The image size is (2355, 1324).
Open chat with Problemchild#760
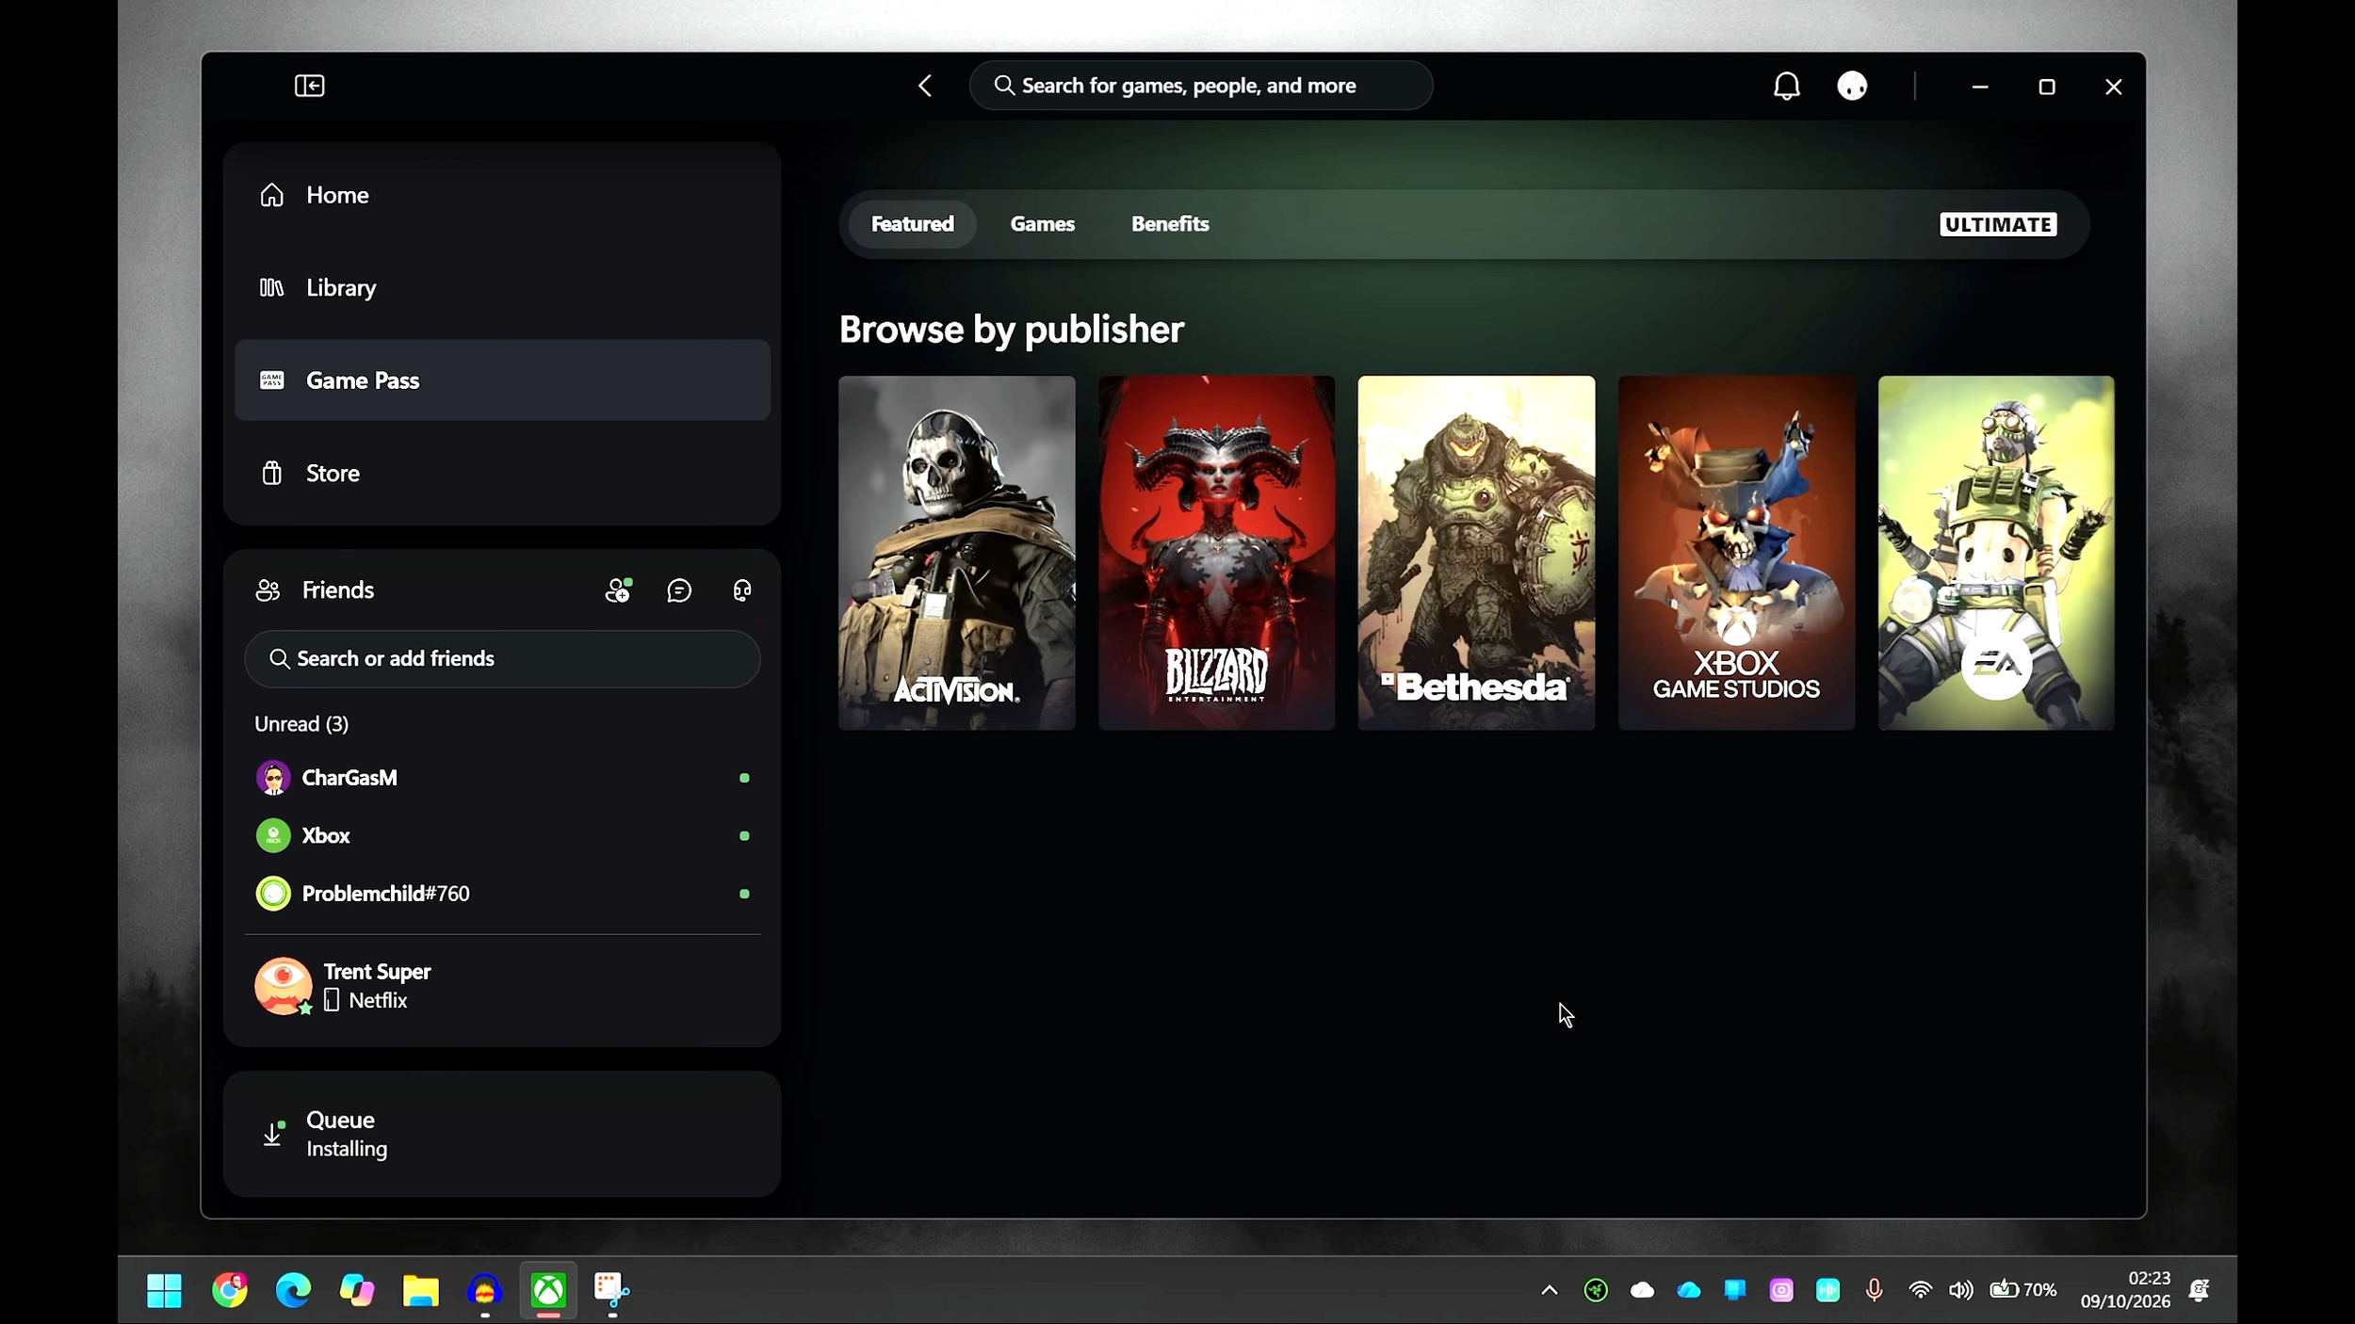502,894
